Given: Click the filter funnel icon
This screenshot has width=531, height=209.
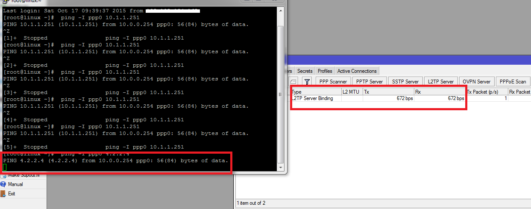Looking at the screenshot, I should [307, 82].
